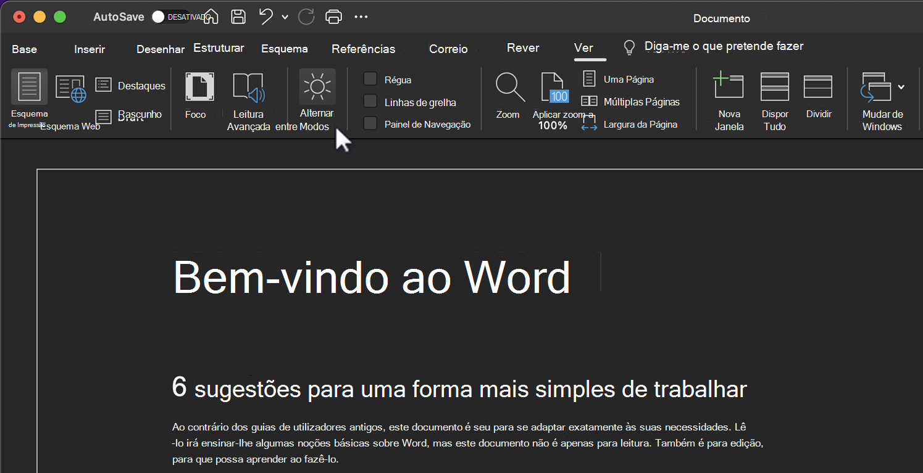Select the Ver tab
The image size is (923, 473).
[x=583, y=48]
